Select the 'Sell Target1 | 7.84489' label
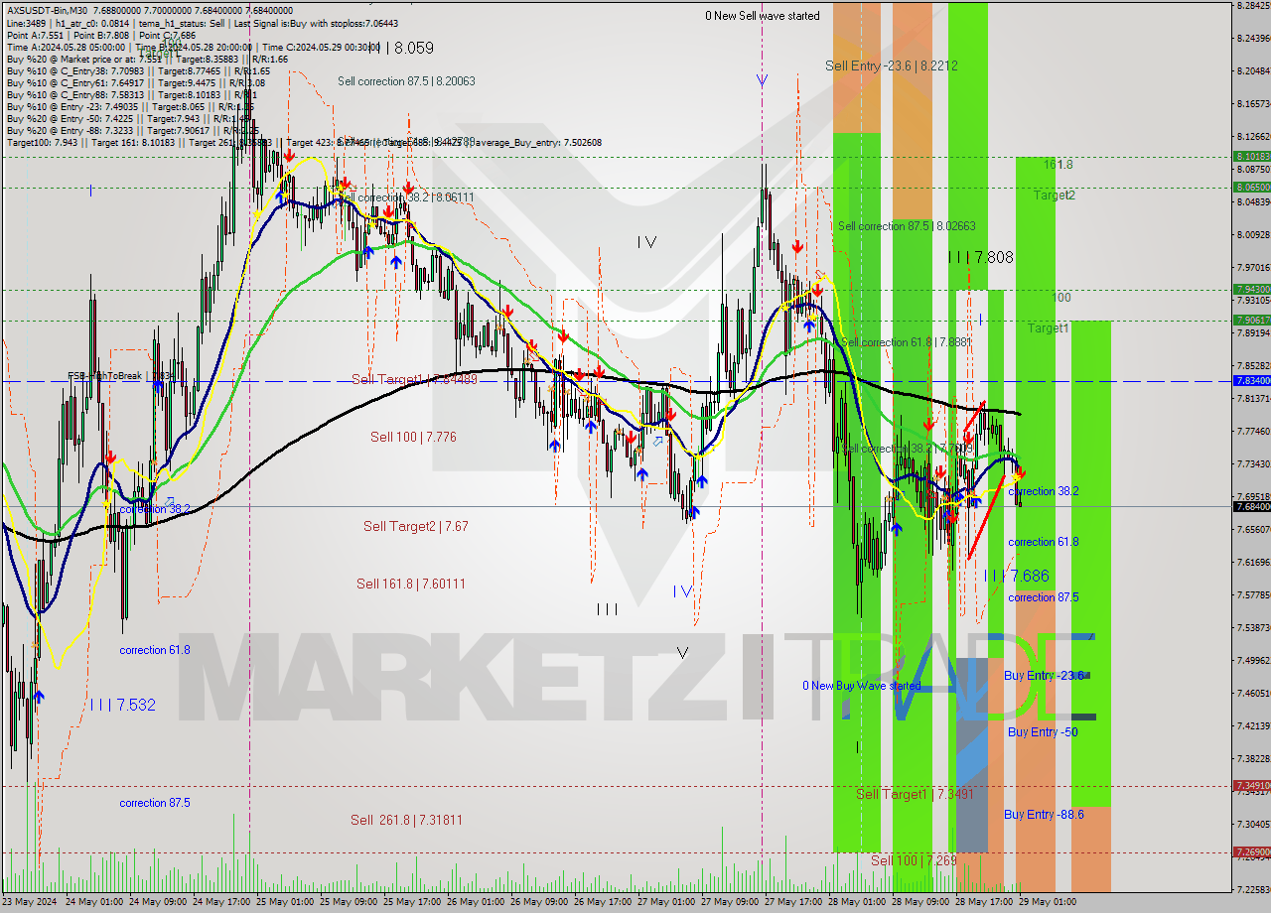This screenshot has height=913, width=1271. (x=414, y=379)
